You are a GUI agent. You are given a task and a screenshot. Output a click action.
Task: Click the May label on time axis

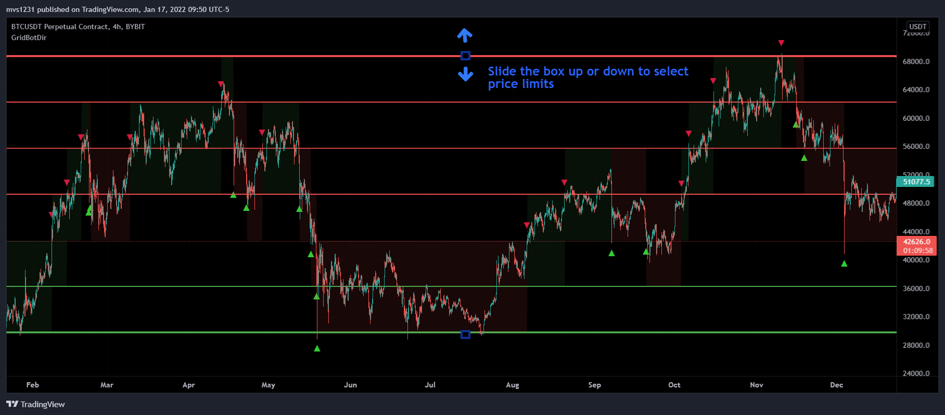pos(269,385)
